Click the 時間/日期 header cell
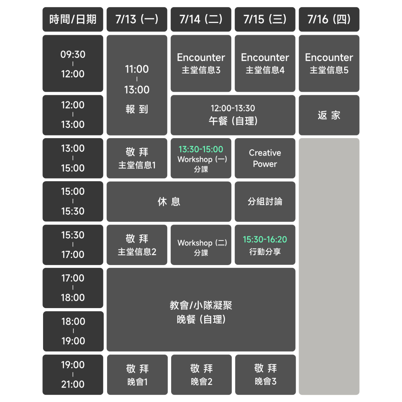 pyautogui.click(x=73, y=19)
